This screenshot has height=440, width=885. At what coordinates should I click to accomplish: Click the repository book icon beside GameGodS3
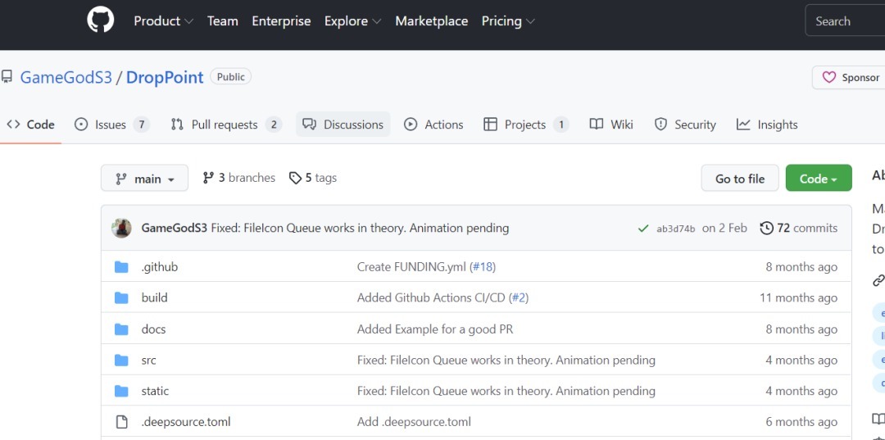[7, 77]
